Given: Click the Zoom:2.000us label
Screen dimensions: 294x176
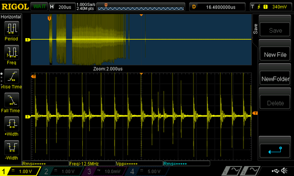Looking at the screenshot, I should click(x=108, y=69).
